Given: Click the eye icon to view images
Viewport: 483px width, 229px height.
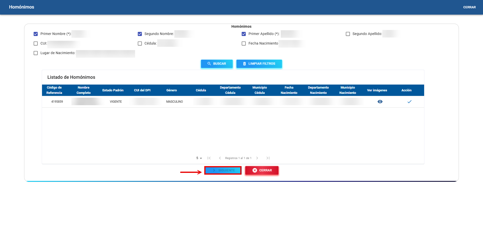Looking at the screenshot, I should coord(380,102).
